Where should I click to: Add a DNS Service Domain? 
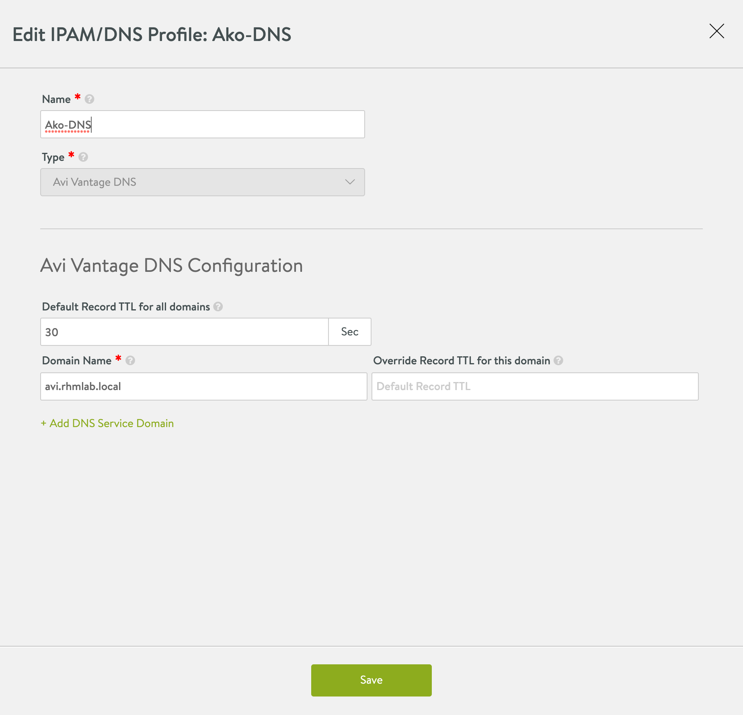[107, 423]
